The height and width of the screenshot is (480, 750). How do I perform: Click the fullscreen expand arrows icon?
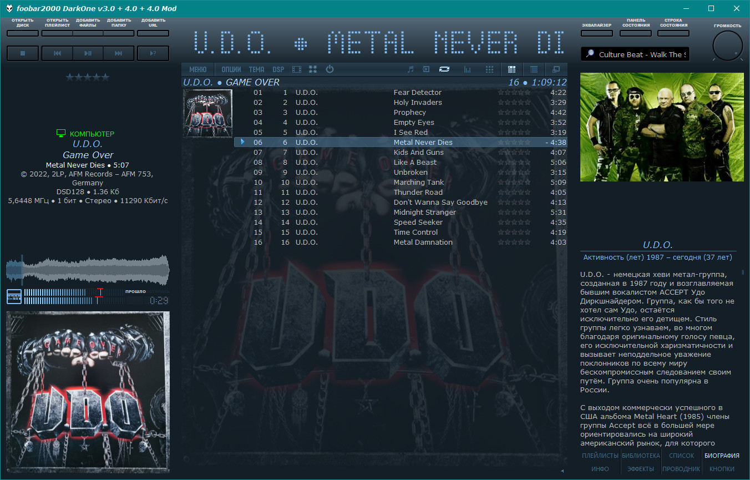(x=313, y=69)
